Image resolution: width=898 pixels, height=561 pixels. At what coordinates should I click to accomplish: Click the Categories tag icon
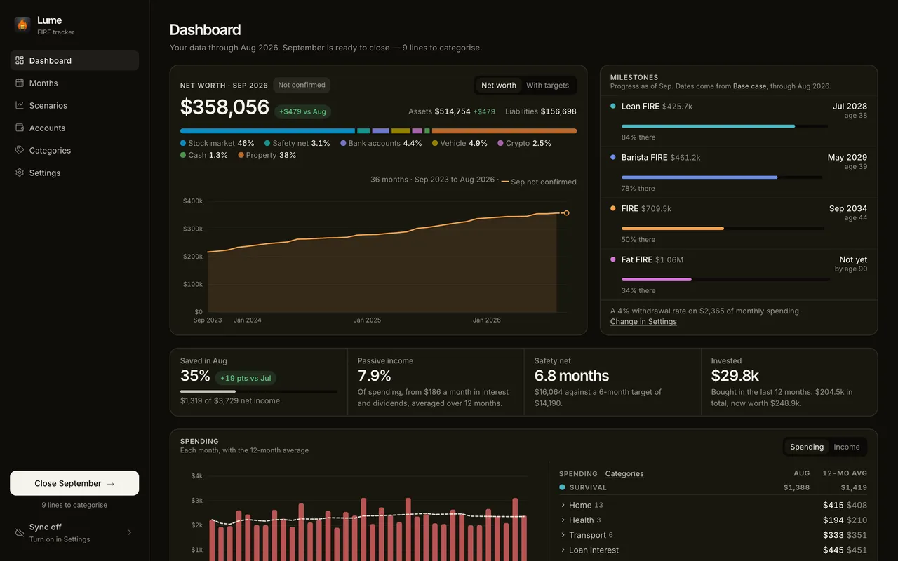click(x=20, y=150)
